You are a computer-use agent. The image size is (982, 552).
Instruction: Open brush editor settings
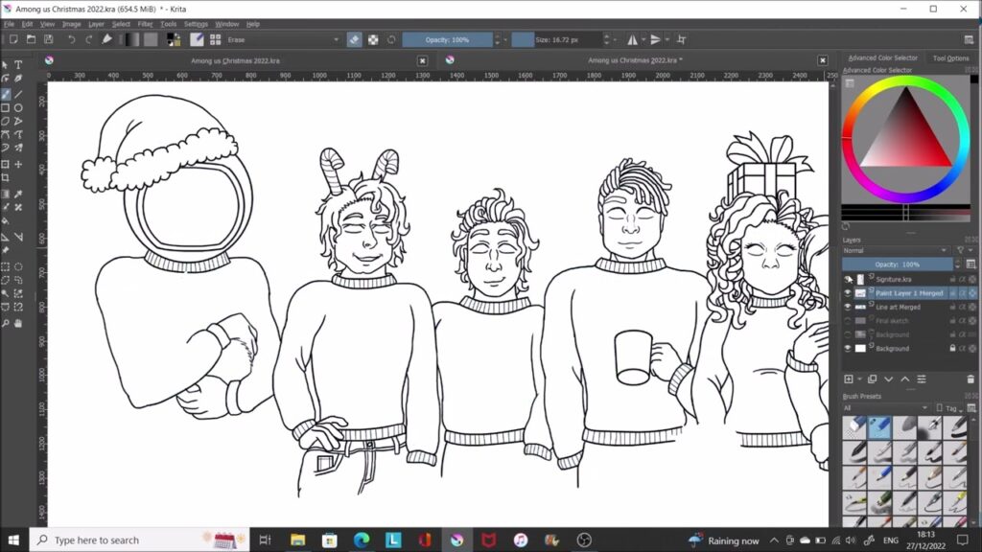(197, 39)
